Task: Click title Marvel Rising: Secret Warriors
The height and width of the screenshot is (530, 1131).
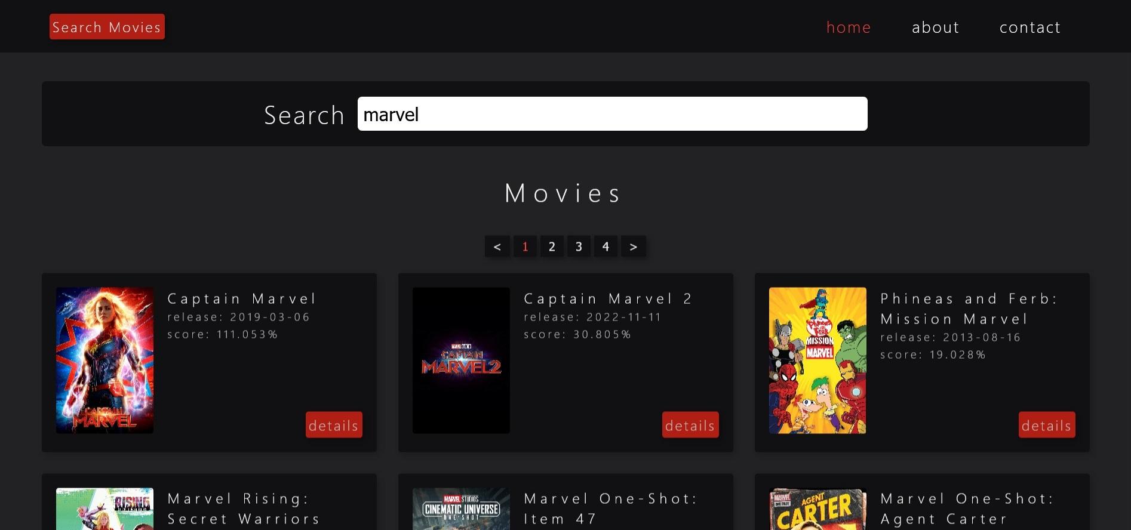Action: 244,509
